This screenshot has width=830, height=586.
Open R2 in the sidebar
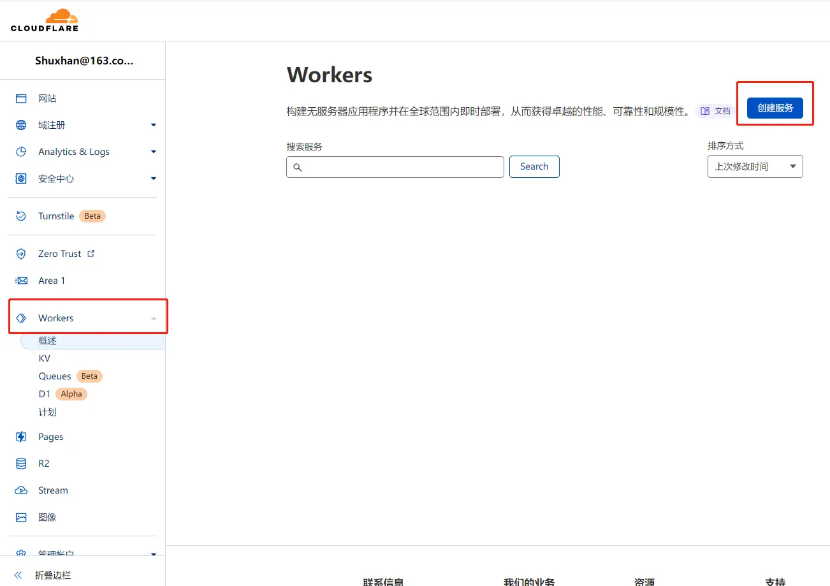44,464
